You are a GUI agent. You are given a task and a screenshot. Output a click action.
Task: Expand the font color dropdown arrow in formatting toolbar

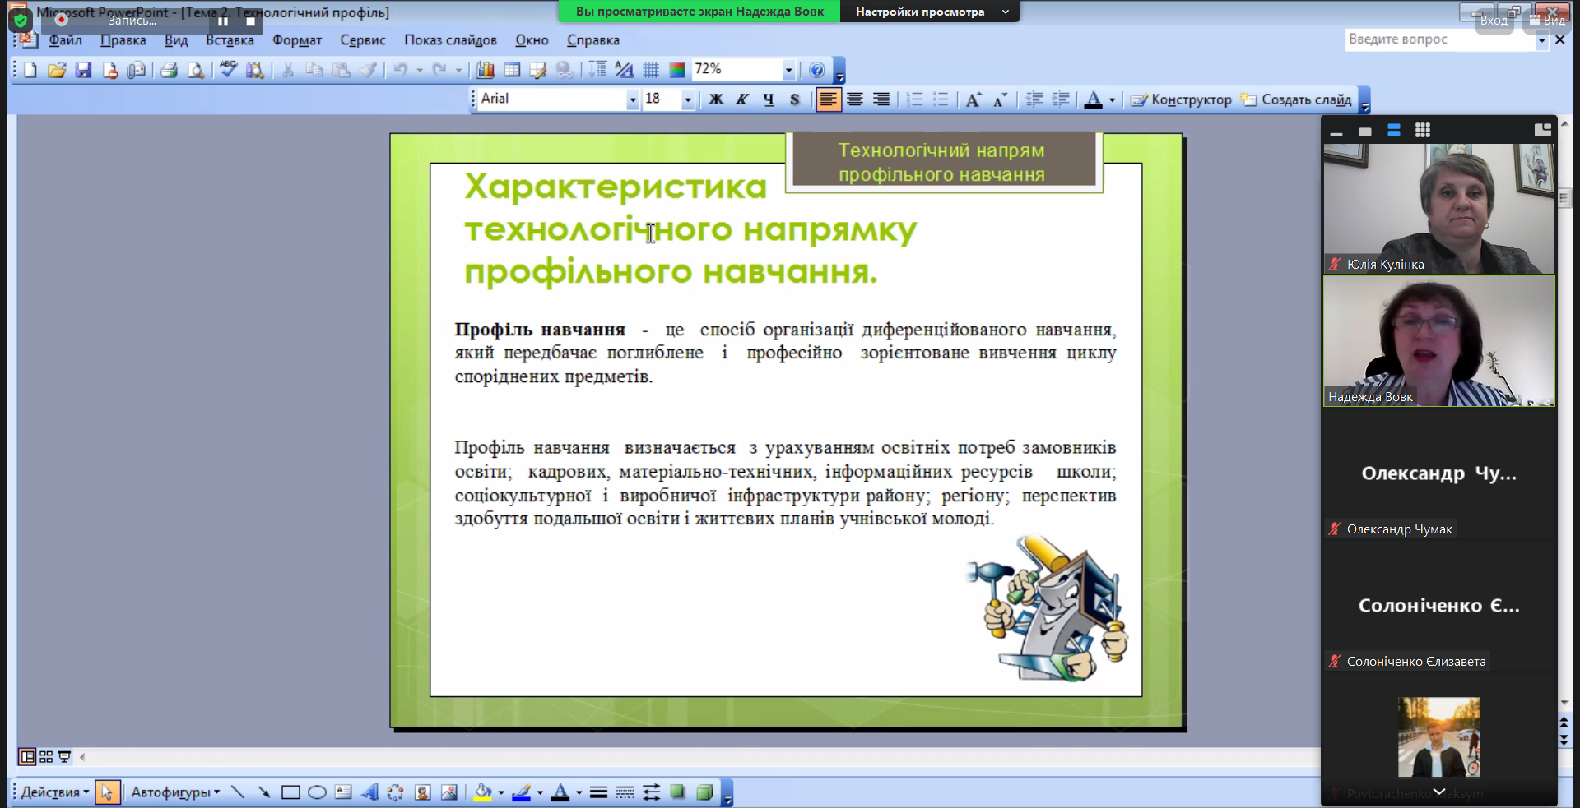1112,99
